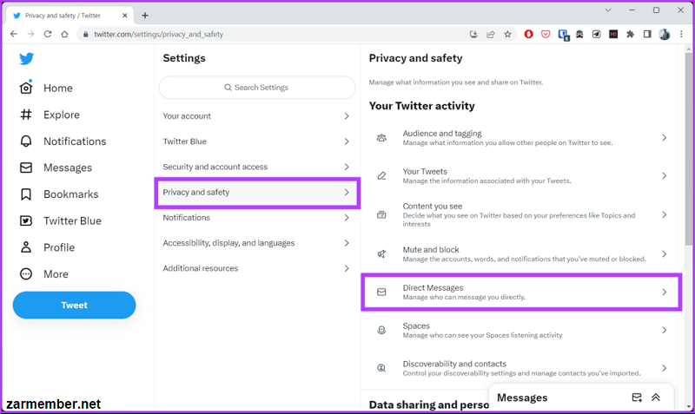Open the Extensions puzzle menu

click(x=630, y=34)
